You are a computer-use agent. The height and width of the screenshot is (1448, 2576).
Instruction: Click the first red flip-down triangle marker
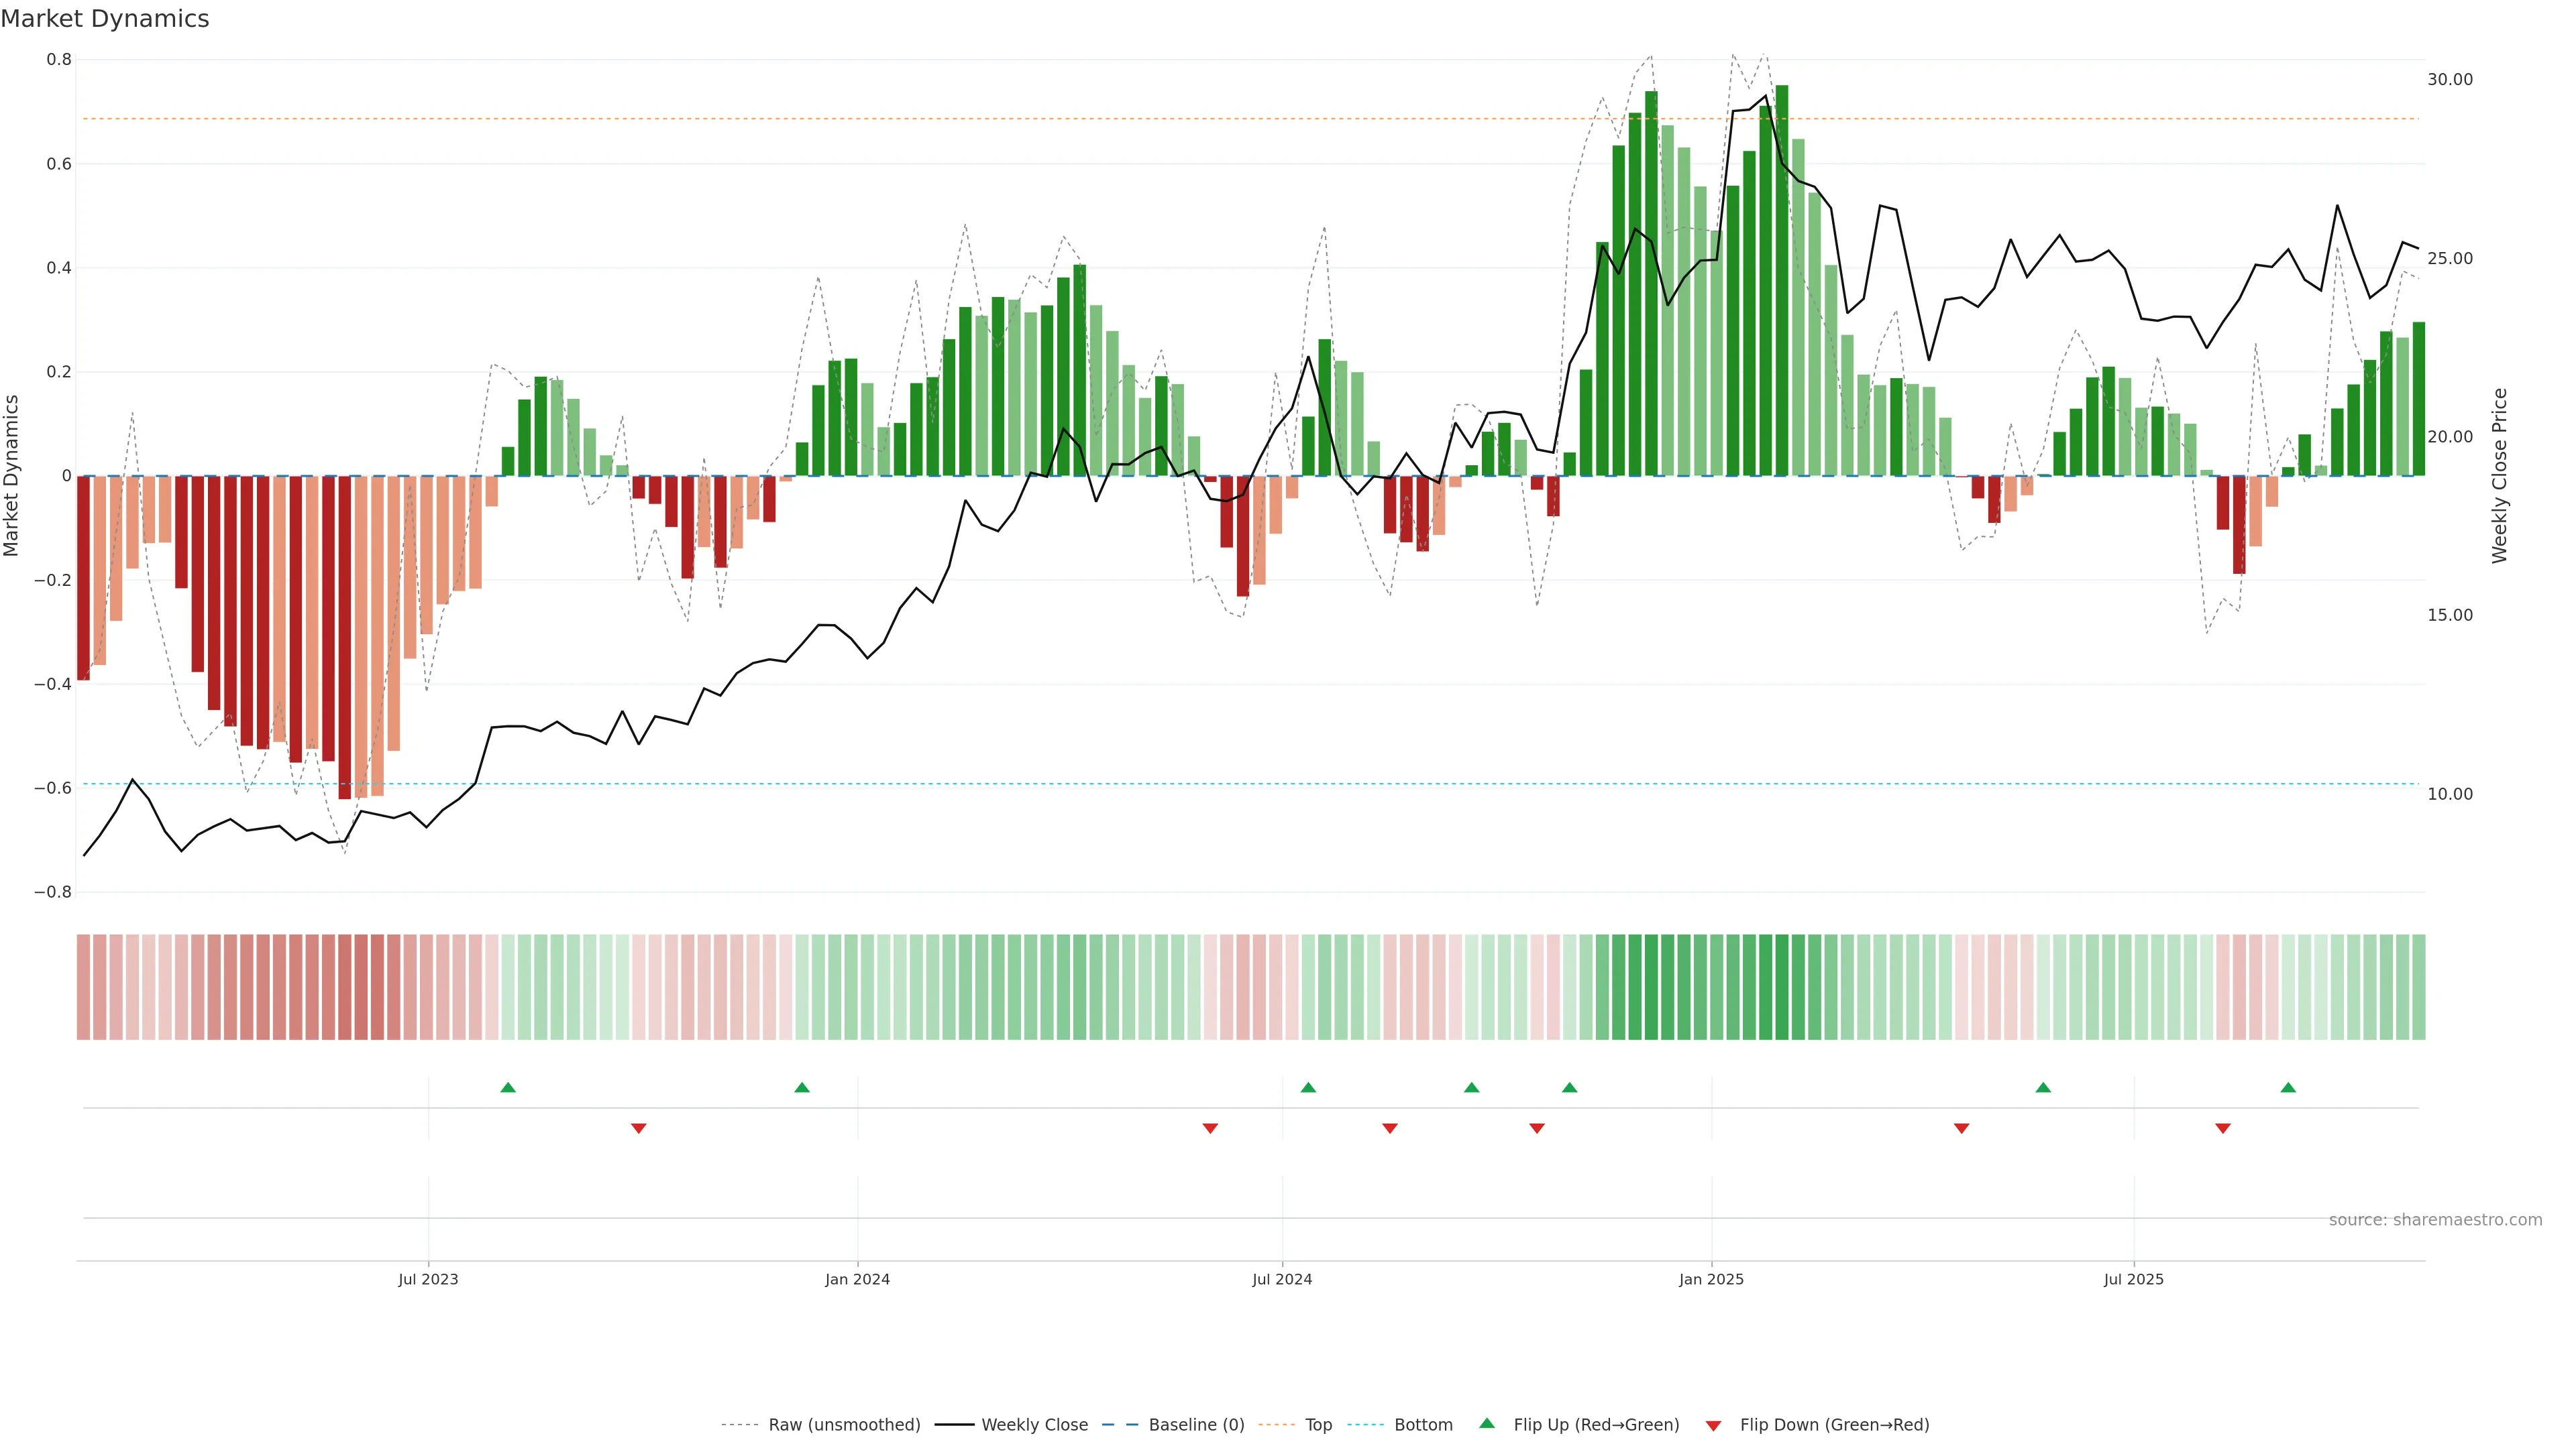639,1128
